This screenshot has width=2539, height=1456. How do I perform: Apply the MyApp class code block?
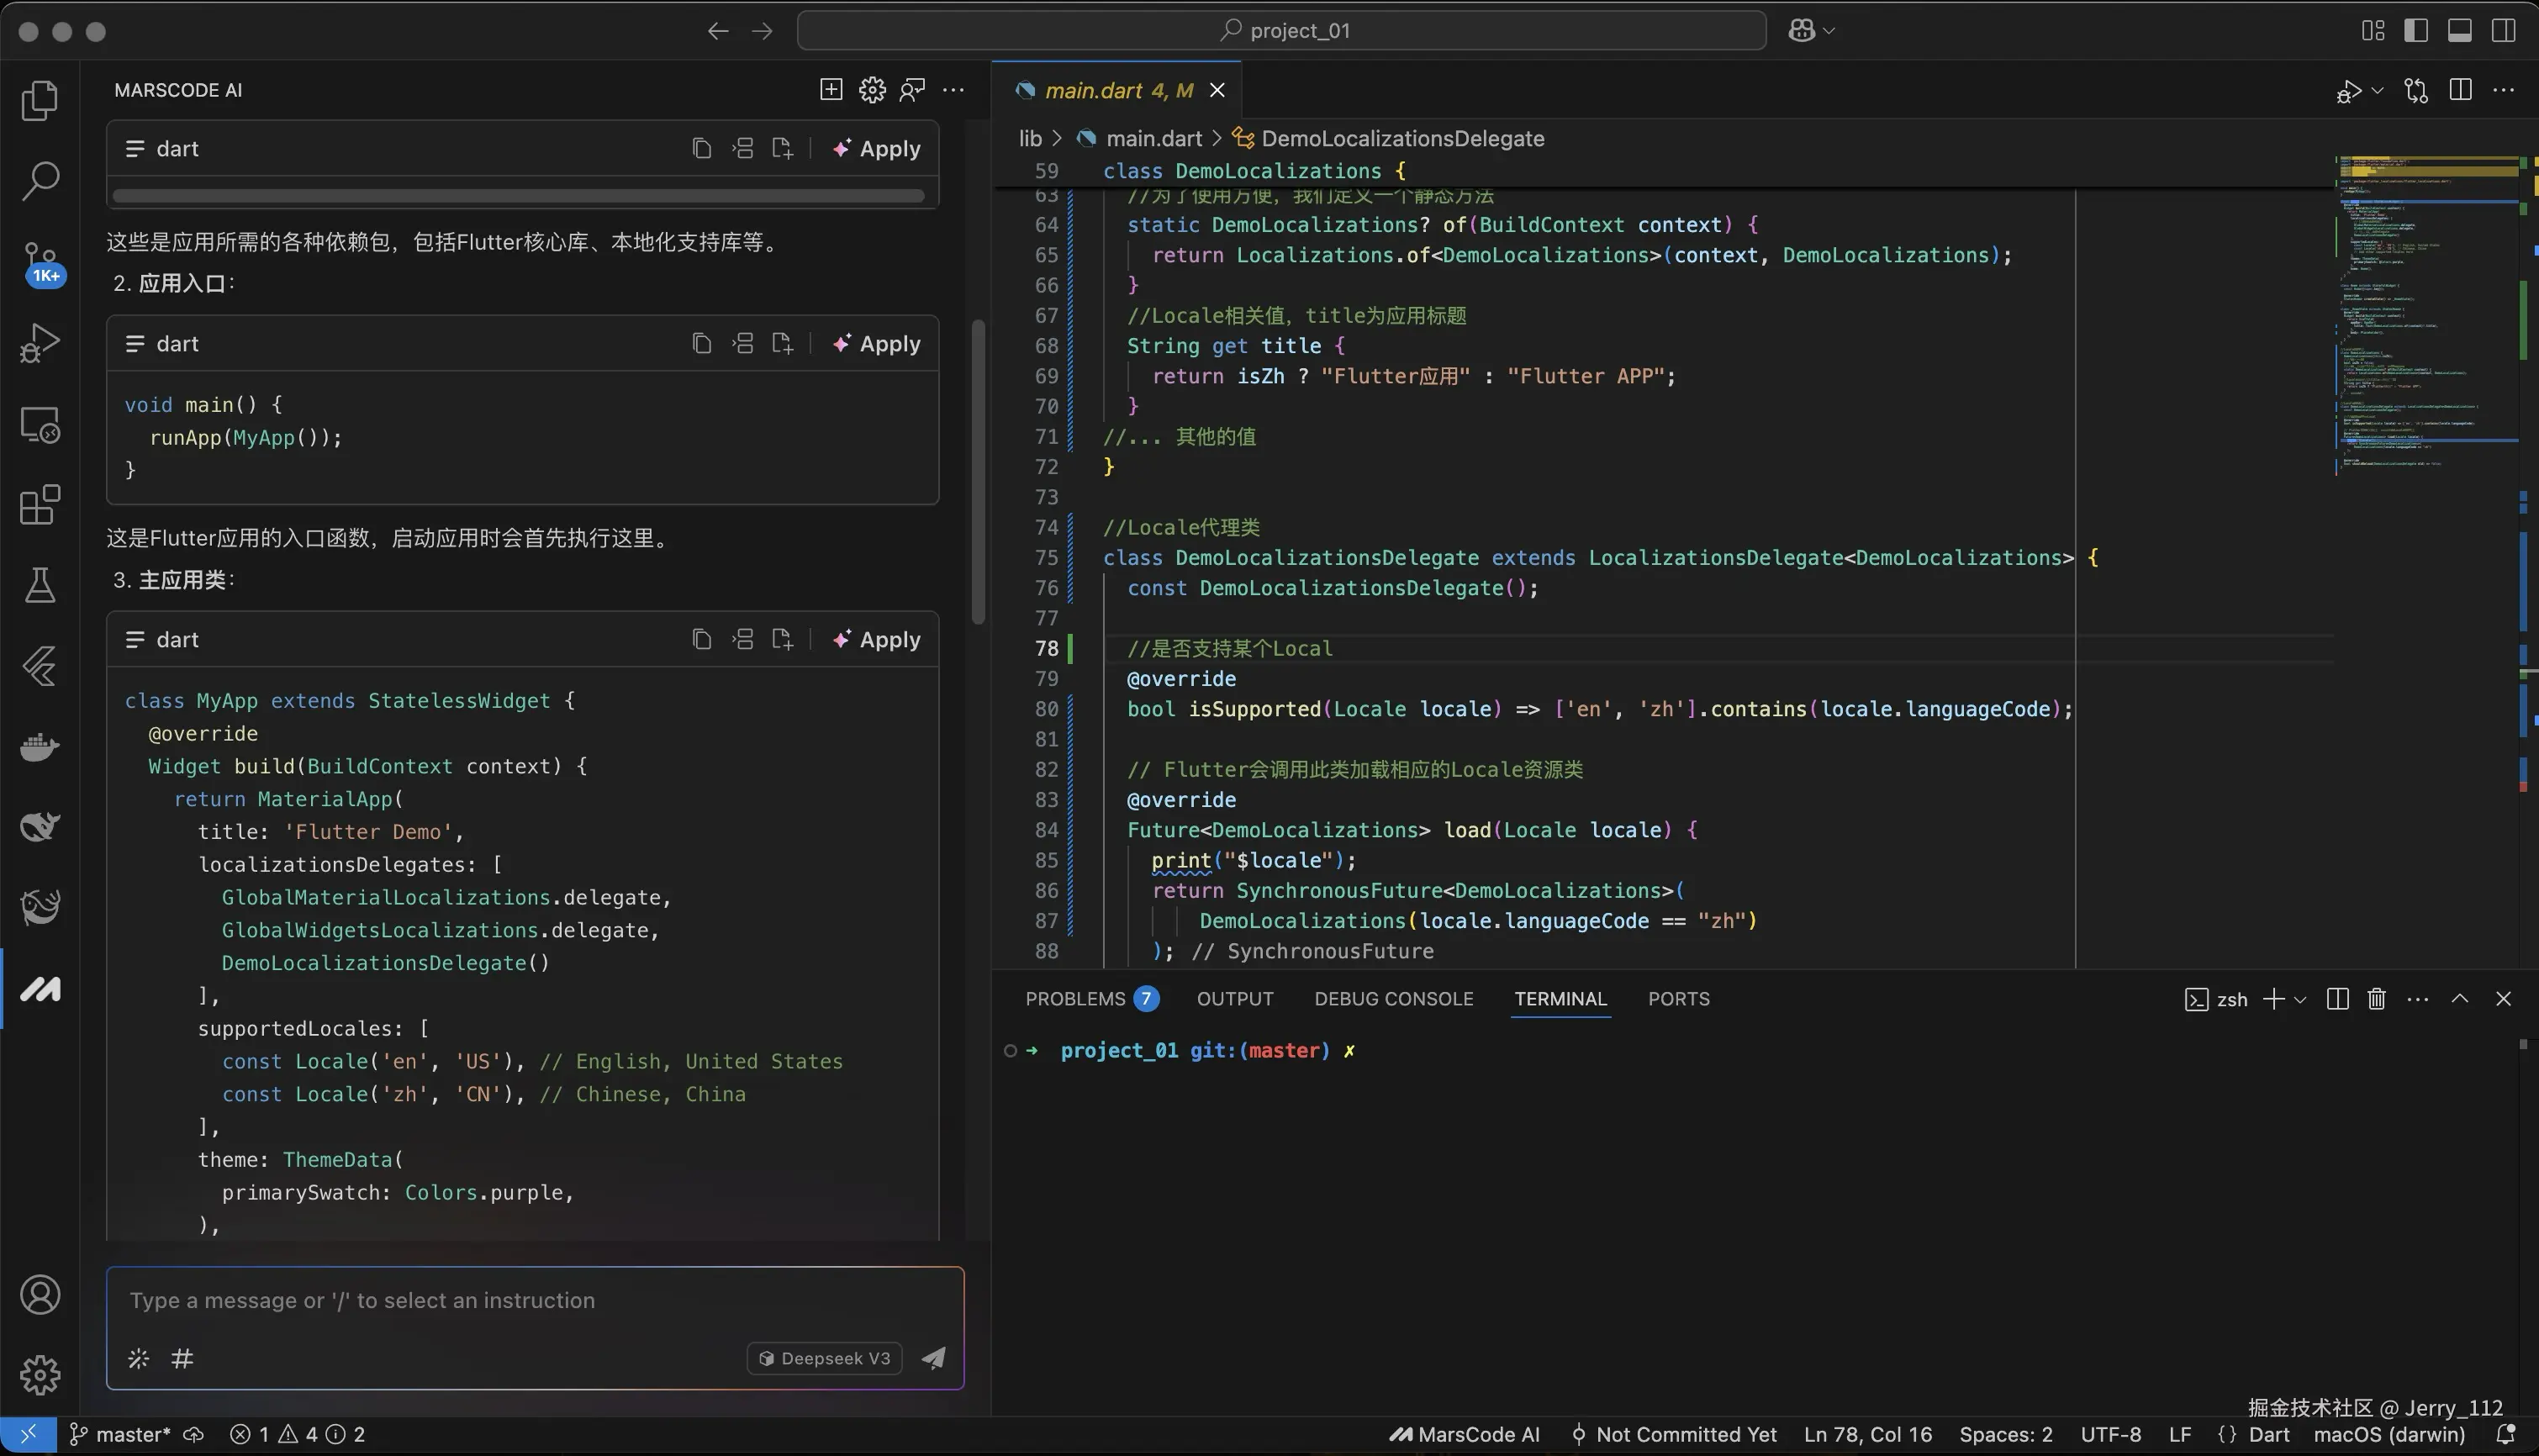pyautogui.click(x=877, y=640)
